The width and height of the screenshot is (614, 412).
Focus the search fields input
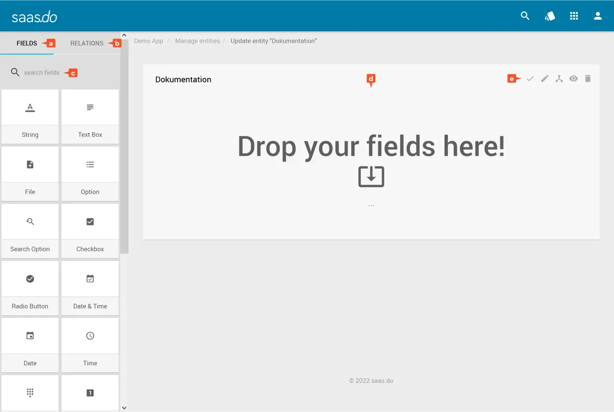point(42,73)
